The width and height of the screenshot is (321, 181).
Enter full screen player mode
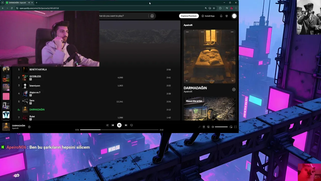235,127
